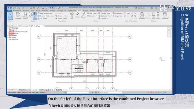Viewport: 194px width, 109px height.
Task: Click Sign In in the title bar
Action: pos(142,8)
